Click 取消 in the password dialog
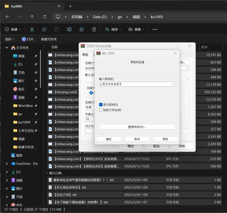 tap(137, 139)
